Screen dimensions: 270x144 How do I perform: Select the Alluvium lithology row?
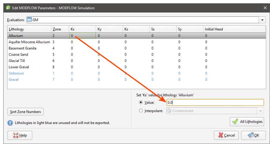pyautogui.click(x=137, y=36)
